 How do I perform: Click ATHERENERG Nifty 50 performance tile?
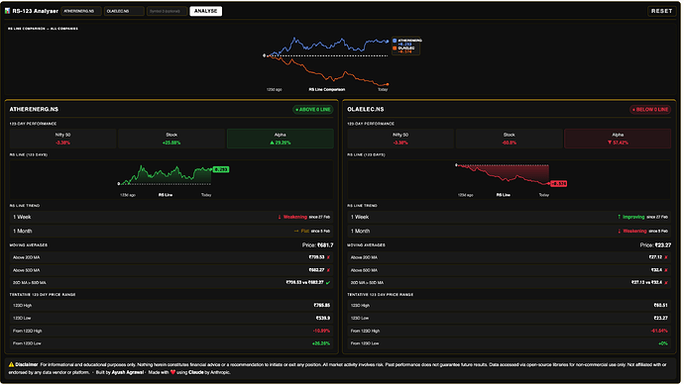coord(62,139)
